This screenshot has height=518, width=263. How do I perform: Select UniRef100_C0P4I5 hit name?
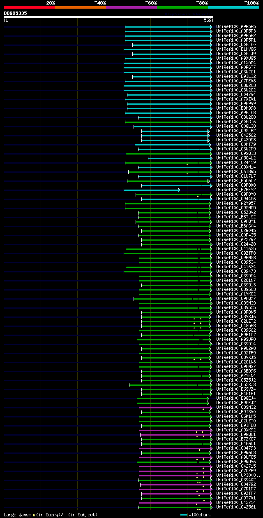[x=235, y=235]
